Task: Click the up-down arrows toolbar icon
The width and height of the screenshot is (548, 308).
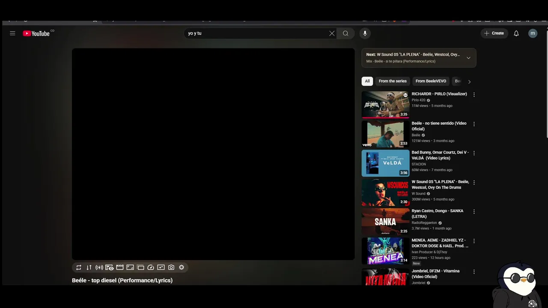Action: (x=89, y=267)
